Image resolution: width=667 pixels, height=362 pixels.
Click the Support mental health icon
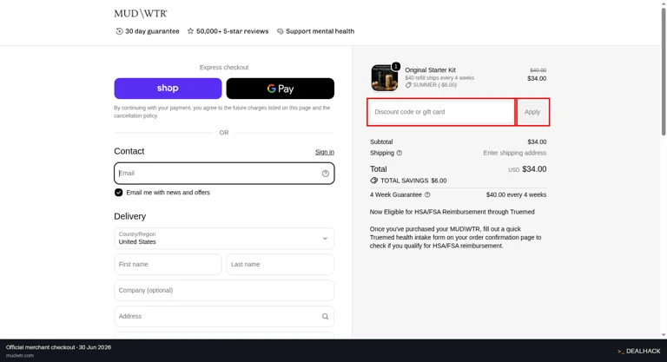click(280, 31)
